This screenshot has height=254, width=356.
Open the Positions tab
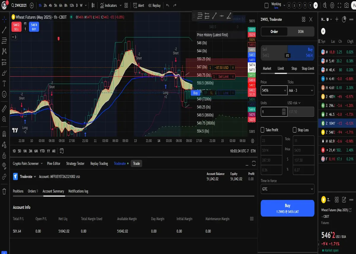coord(18,191)
